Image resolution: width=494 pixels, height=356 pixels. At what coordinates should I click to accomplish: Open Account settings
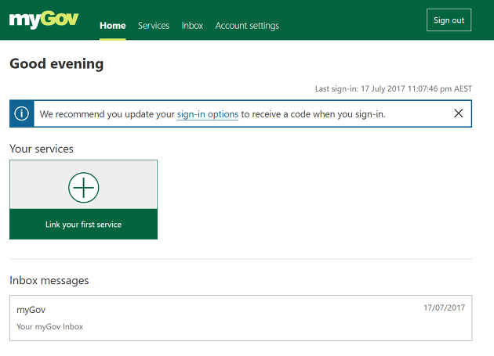(x=247, y=26)
